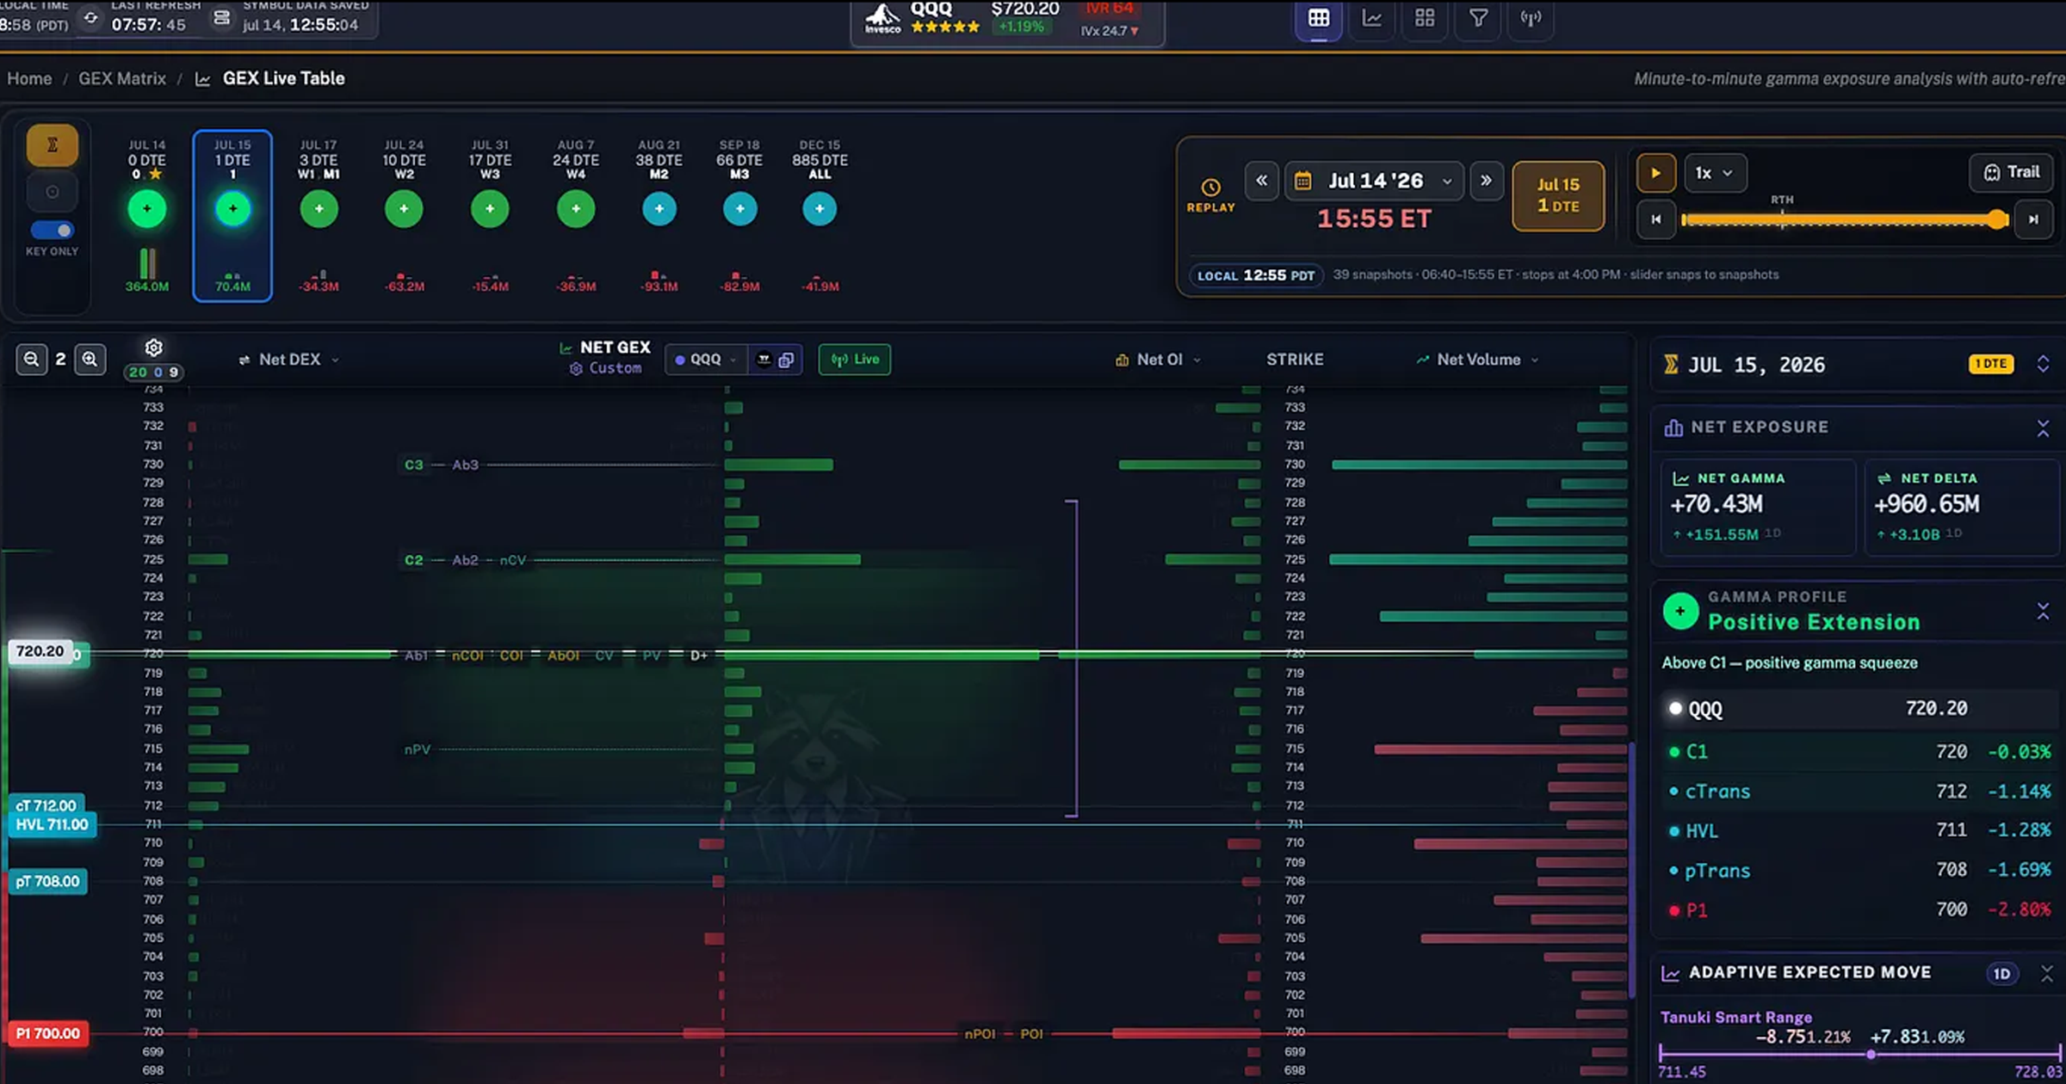Go to Home in the breadcrumb
The height and width of the screenshot is (1084, 2066).
[29, 78]
